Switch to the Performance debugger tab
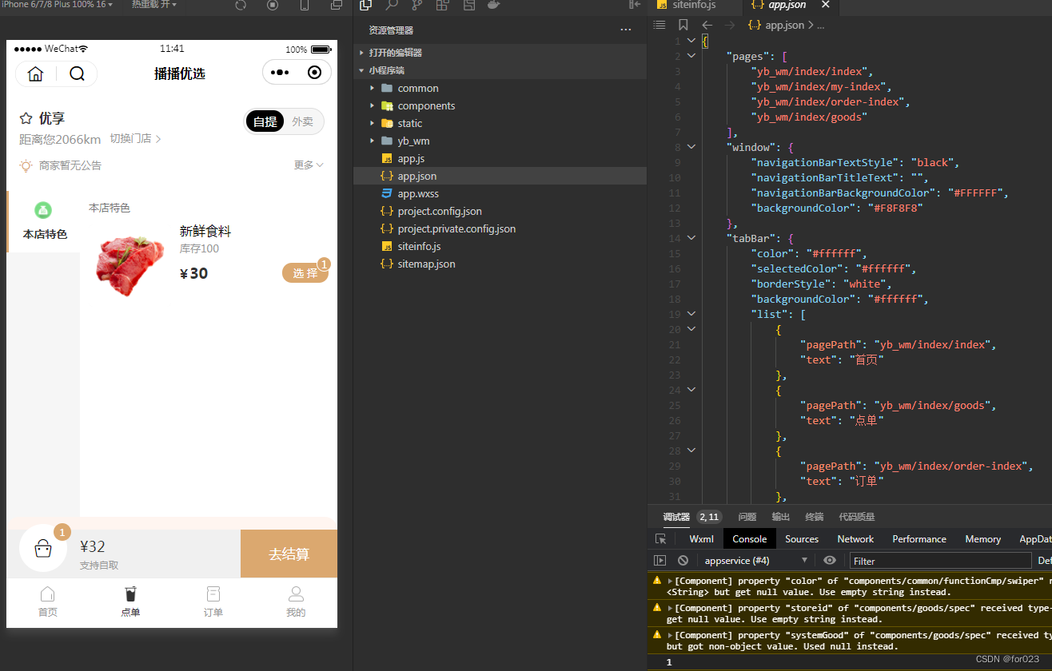 [x=919, y=539]
